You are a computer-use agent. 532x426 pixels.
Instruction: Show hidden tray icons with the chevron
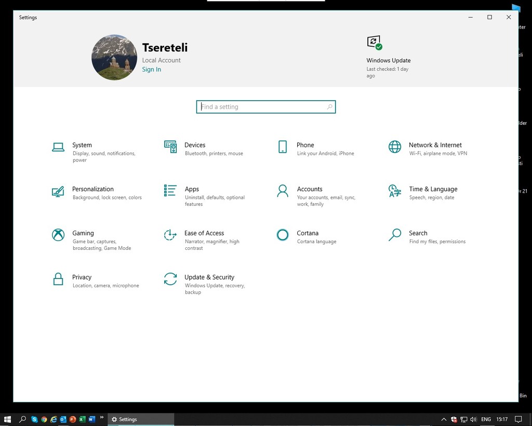pos(444,420)
